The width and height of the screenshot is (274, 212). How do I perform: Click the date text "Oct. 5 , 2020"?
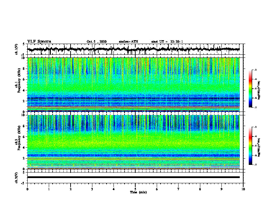point(97,42)
